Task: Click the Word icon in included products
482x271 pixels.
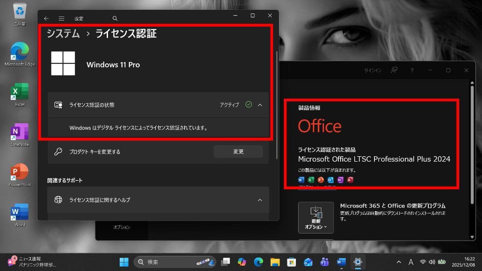Action: click(x=301, y=179)
